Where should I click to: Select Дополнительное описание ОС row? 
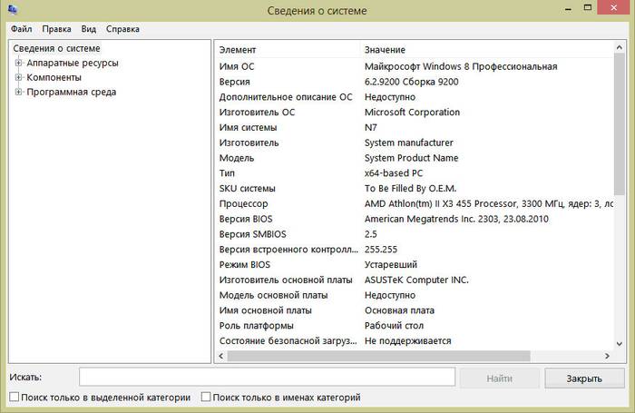pyautogui.click(x=415, y=97)
